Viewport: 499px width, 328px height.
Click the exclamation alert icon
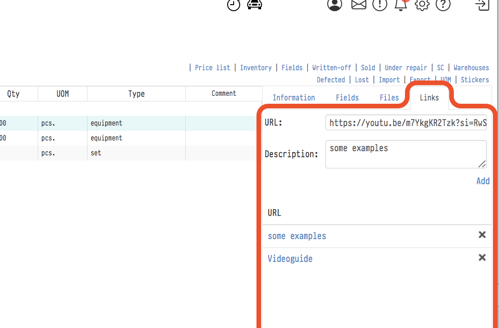380,4
